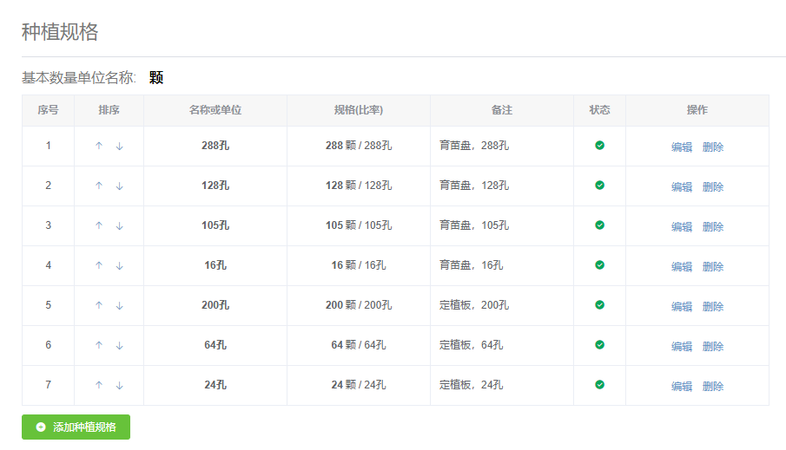
Task: Delete the 105孔 specification via 删除
Action: click(713, 227)
